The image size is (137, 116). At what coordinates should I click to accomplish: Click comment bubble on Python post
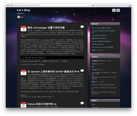(82, 103)
